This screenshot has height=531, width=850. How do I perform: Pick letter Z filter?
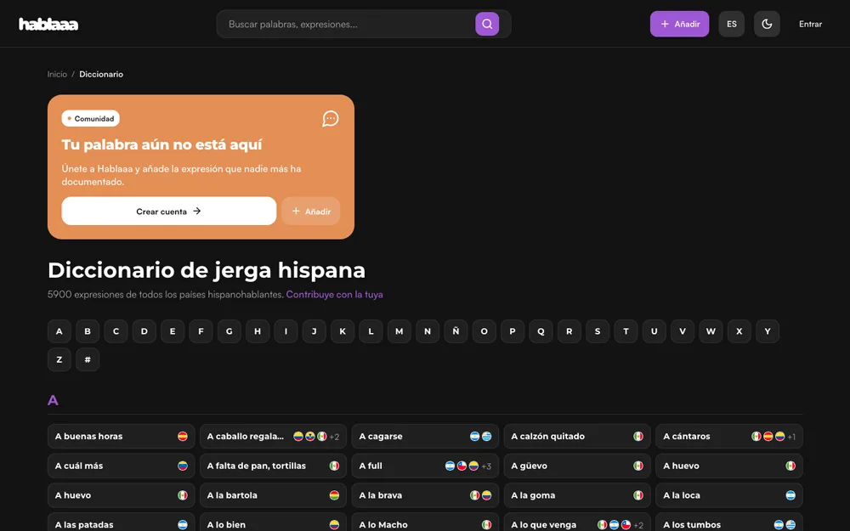59,359
